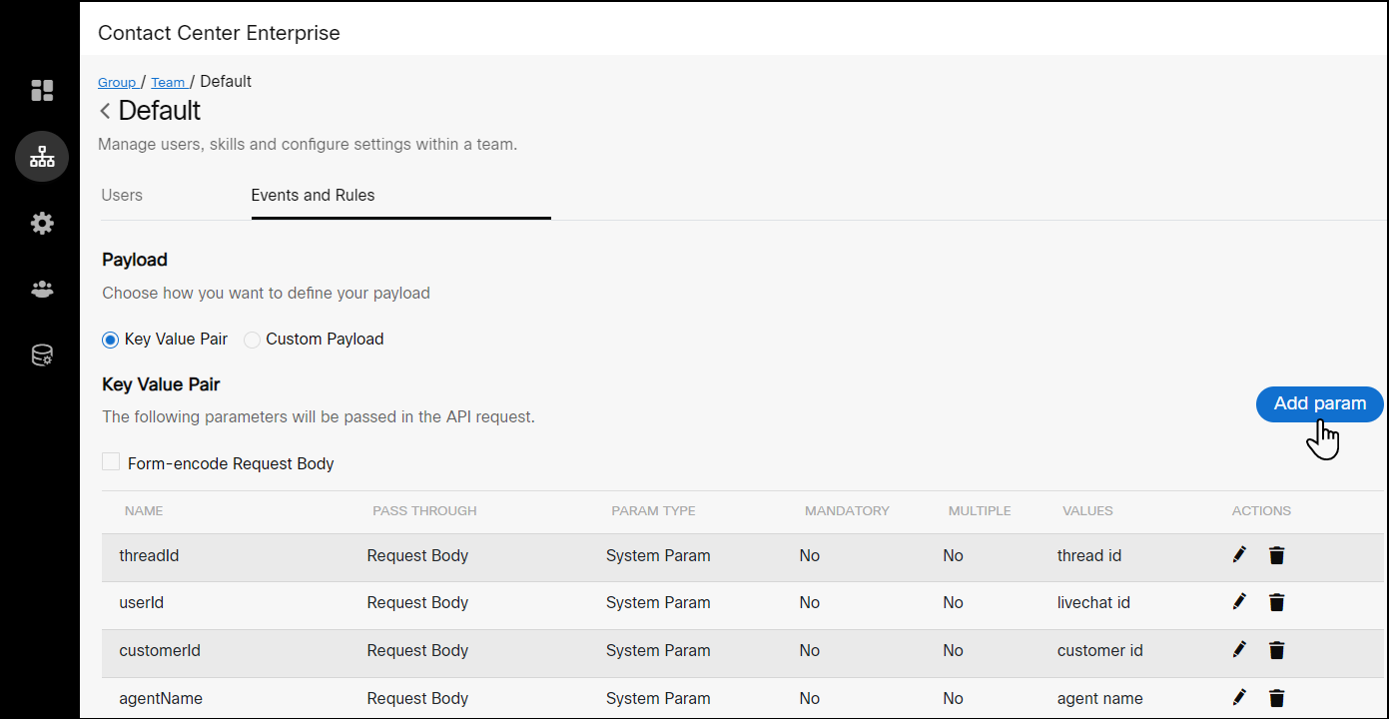Edit the customerId parameter

coord(1239,649)
